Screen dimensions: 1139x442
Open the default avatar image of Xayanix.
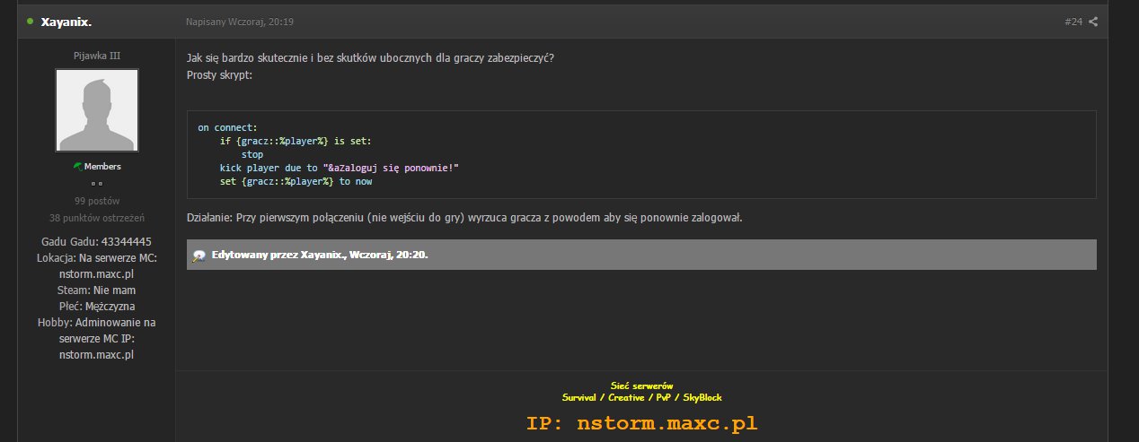coord(97,110)
